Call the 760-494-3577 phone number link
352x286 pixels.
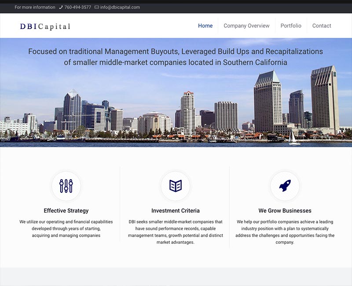(x=77, y=7)
